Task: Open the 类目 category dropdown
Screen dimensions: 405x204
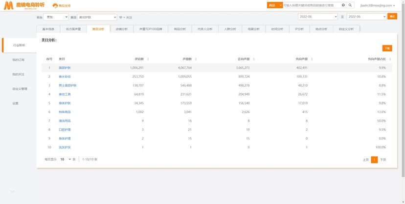Action: (x=97, y=17)
